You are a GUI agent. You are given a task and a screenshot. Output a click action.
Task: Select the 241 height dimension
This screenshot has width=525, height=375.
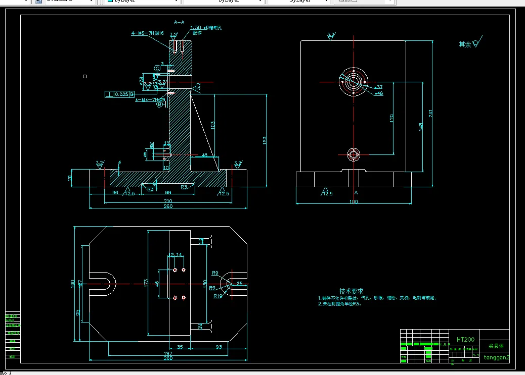(x=430, y=113)
